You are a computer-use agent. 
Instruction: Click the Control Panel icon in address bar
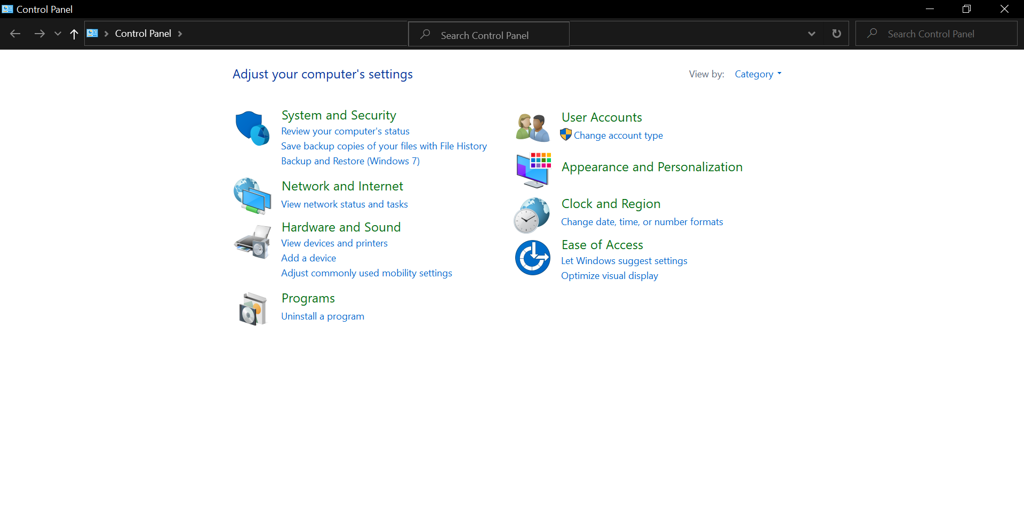click(x=92, y=33)
